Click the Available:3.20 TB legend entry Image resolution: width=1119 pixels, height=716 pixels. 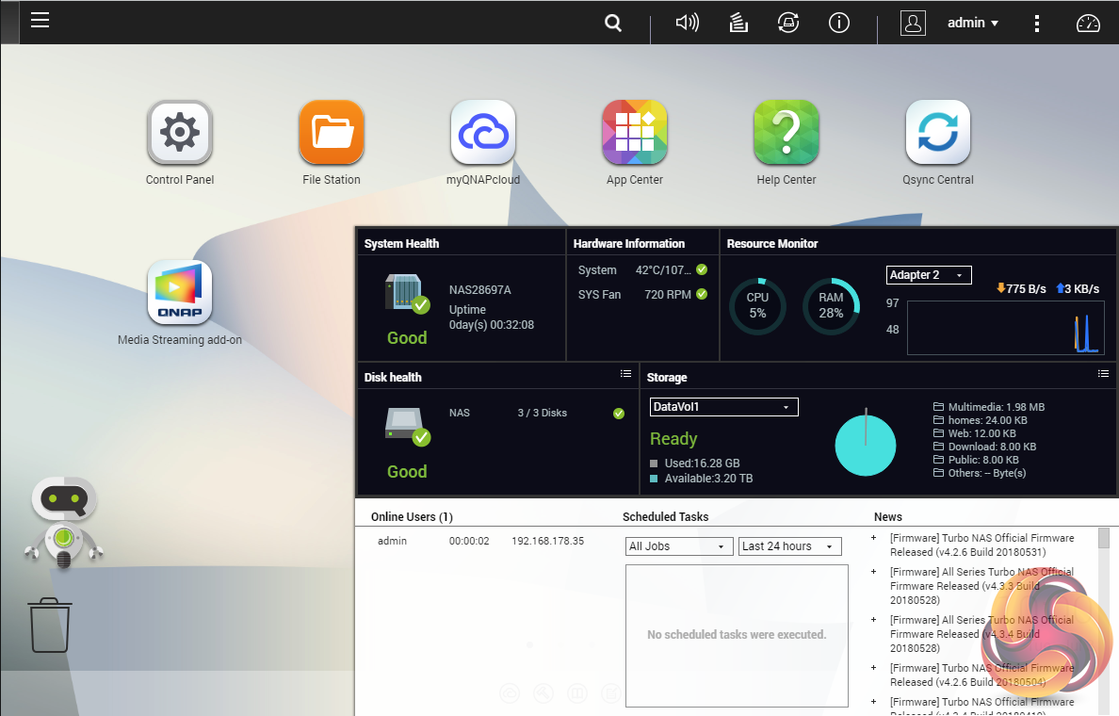(701, 479)
